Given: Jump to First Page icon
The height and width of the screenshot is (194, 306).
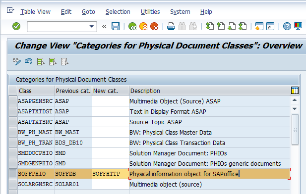Looking at the screenshot, I should [x=210, y=26].
